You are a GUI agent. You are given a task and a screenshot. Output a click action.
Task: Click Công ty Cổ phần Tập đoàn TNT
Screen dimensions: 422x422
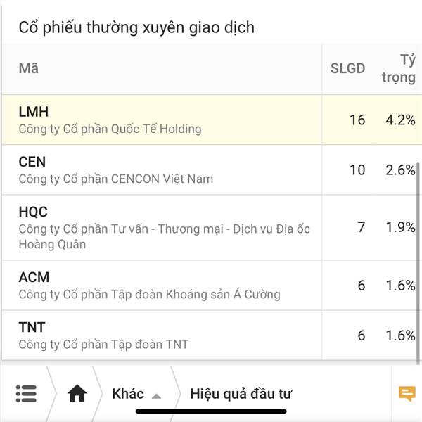click(x=103, y=345)
